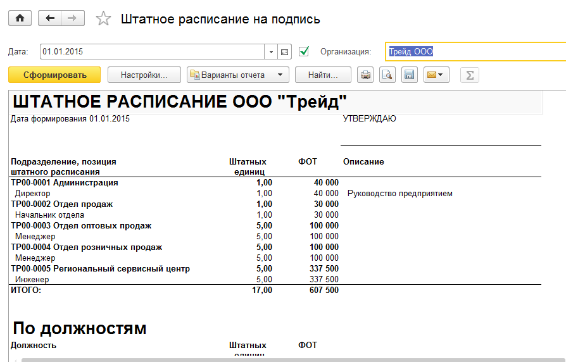Open Настройки... settings button
Viewport: 566px width, 362px height.
(x=144, y=75)
